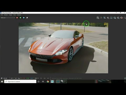
Task: Open the Image menu
Action: click(10, 15)
